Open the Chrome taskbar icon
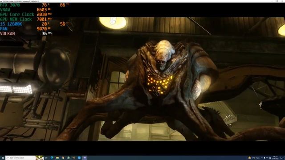 pyautogui.click(x=63, y=158)
